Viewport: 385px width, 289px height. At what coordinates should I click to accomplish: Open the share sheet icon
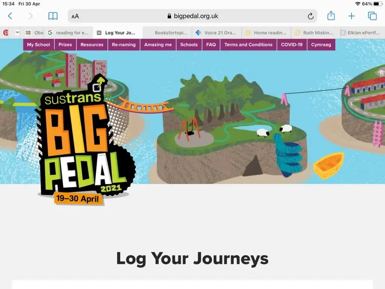coord(331,15)
